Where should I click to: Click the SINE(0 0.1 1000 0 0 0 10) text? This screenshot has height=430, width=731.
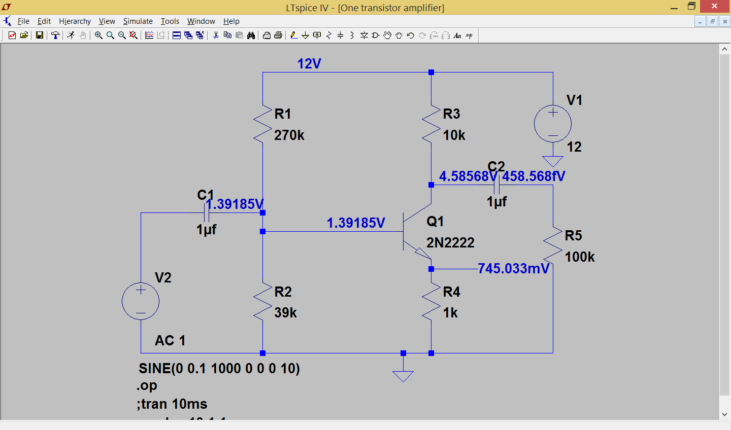219,369
